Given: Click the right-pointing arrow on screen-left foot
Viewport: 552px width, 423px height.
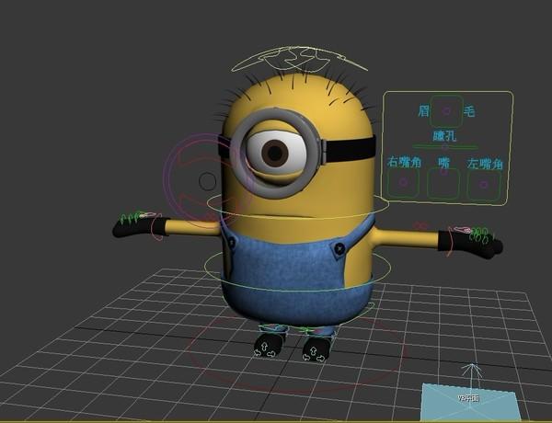Looking at the screenshot, I should click(271, 353).
